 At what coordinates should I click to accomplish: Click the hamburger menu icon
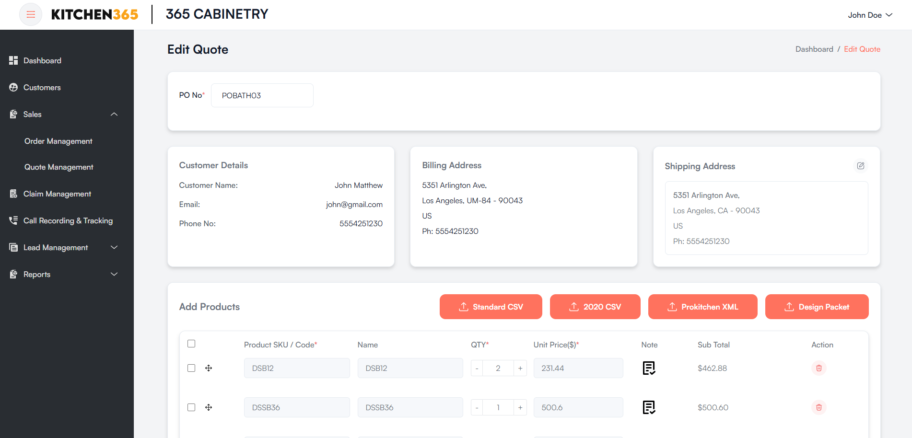tap(31, 14)
